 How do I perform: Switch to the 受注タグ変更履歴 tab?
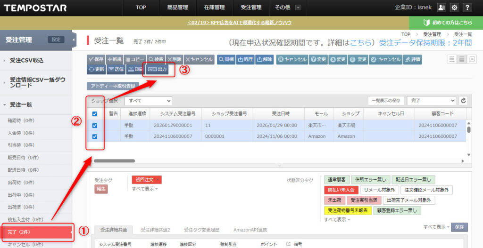tap(202, 230)
